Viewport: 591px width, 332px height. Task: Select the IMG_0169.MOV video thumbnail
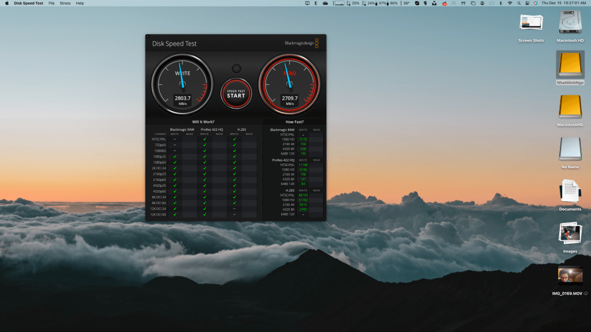tap(570, 276)
